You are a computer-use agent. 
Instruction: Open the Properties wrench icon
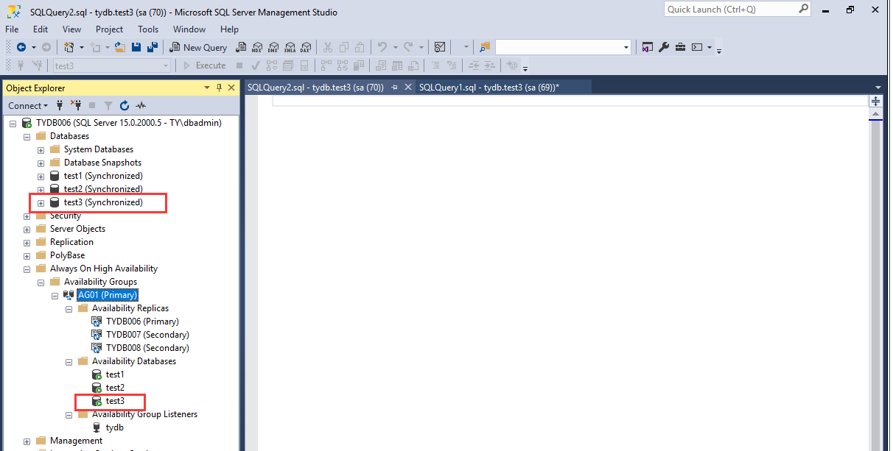pyautogui.click(x=664, y=47)
